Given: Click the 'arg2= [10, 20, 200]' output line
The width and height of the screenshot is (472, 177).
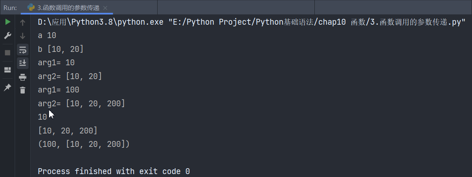Looking at the screenshot, I should (x=81, y=104).
